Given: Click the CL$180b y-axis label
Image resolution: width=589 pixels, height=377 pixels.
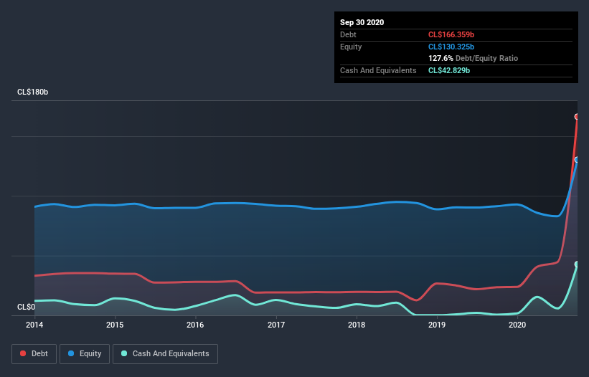Looking at the screenshot, I should [x=33, y=92].
